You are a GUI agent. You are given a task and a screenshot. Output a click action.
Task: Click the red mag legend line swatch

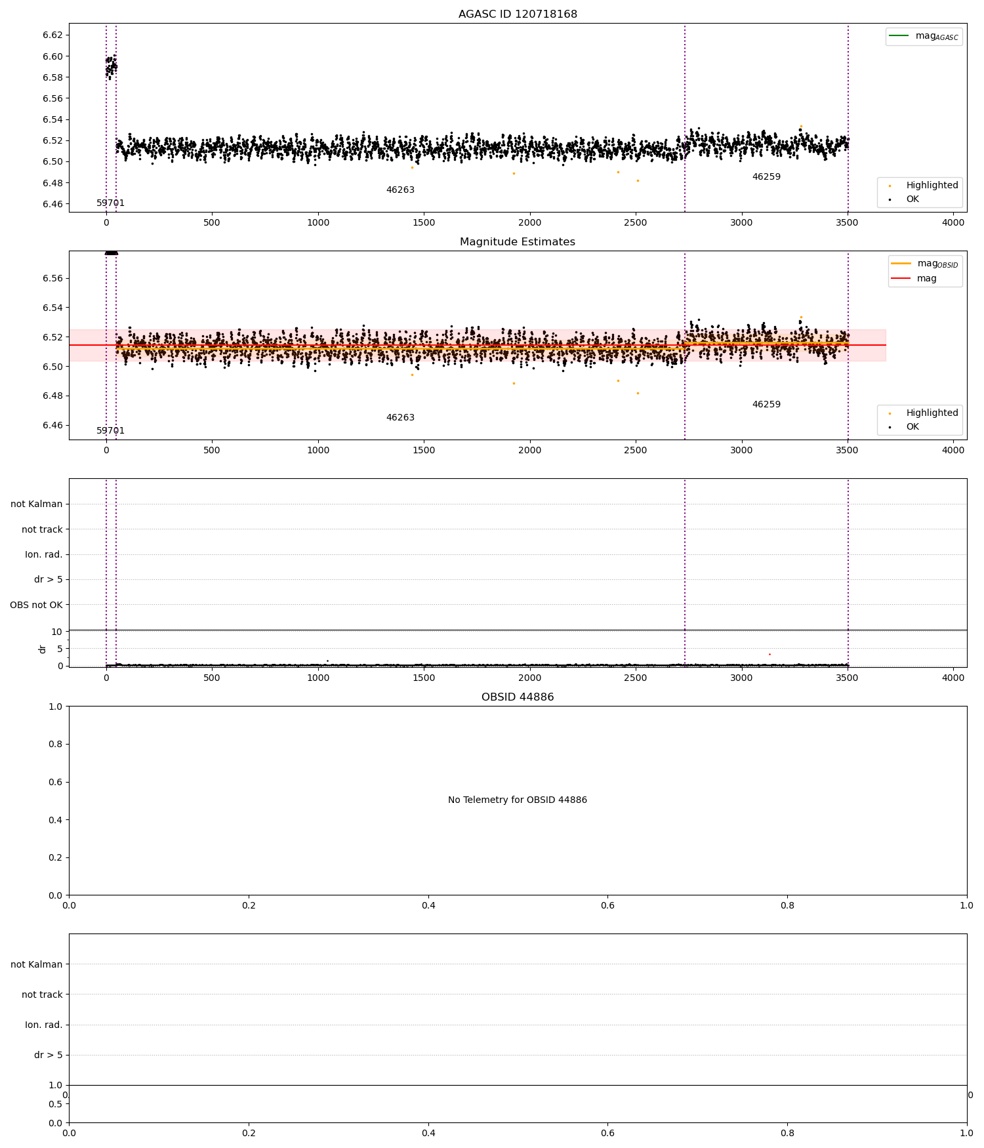click(901, 278)
